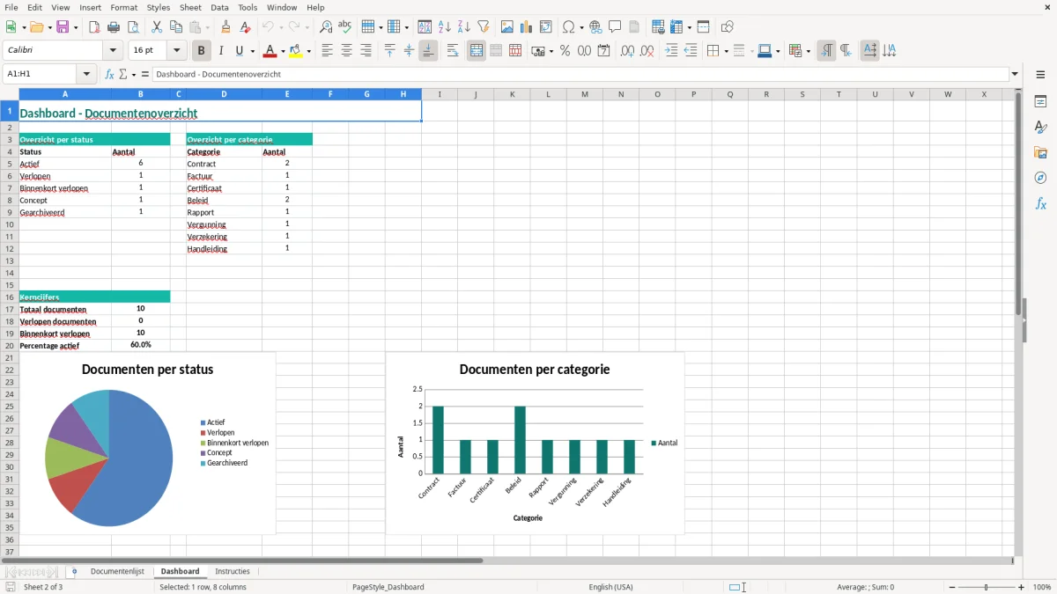This screenshot has height=594, width=1057.
Task: Click the Function Wizard fx icon
Action: pyautogui.click(x=109, y=74)
